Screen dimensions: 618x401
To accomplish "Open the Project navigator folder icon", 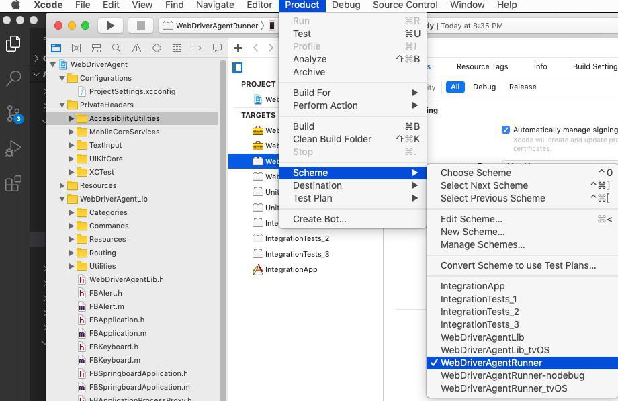I will (56, 48).
